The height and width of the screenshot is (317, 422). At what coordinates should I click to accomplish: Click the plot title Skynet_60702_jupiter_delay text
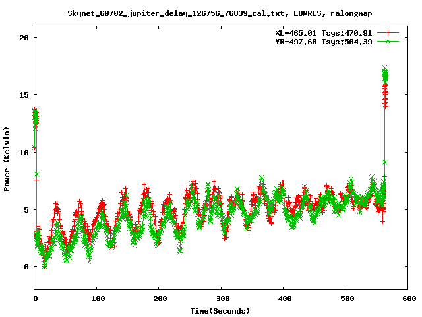[x=220, y=13]
